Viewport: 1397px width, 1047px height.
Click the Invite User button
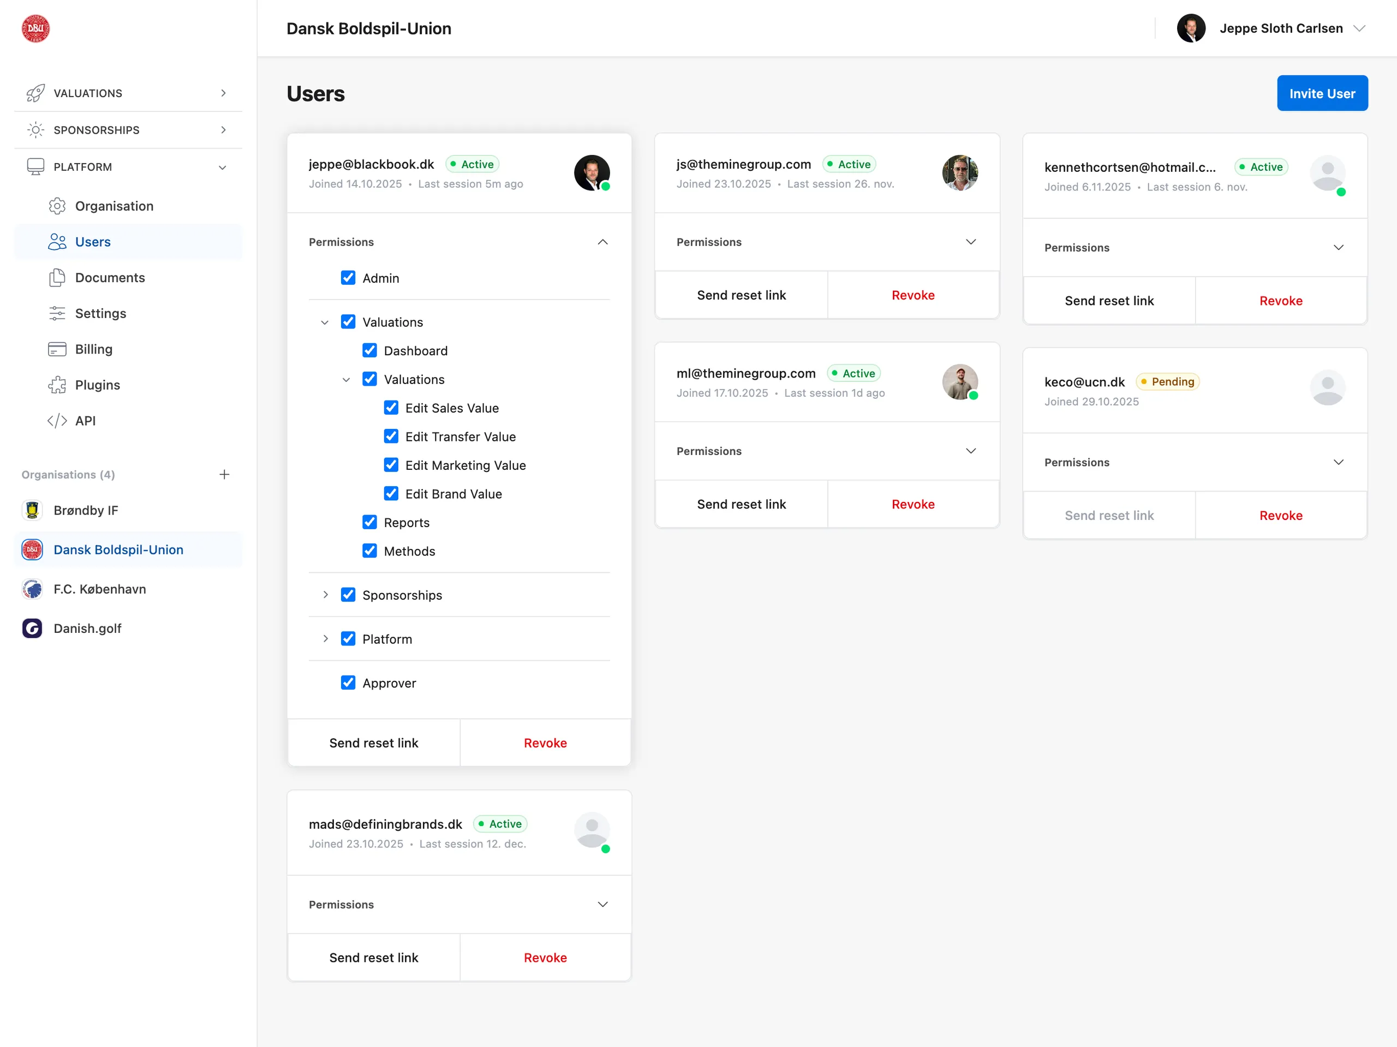1322,93
